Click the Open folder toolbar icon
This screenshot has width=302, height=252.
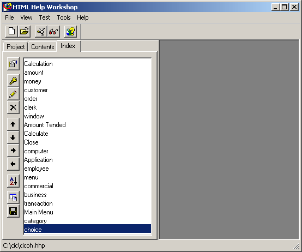point(25,32)
